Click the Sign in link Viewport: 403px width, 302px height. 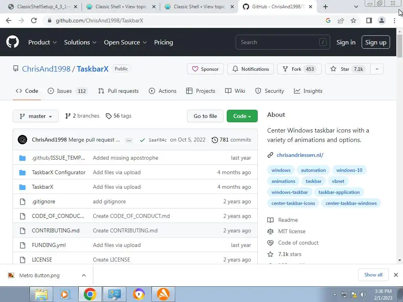point(346,42)
